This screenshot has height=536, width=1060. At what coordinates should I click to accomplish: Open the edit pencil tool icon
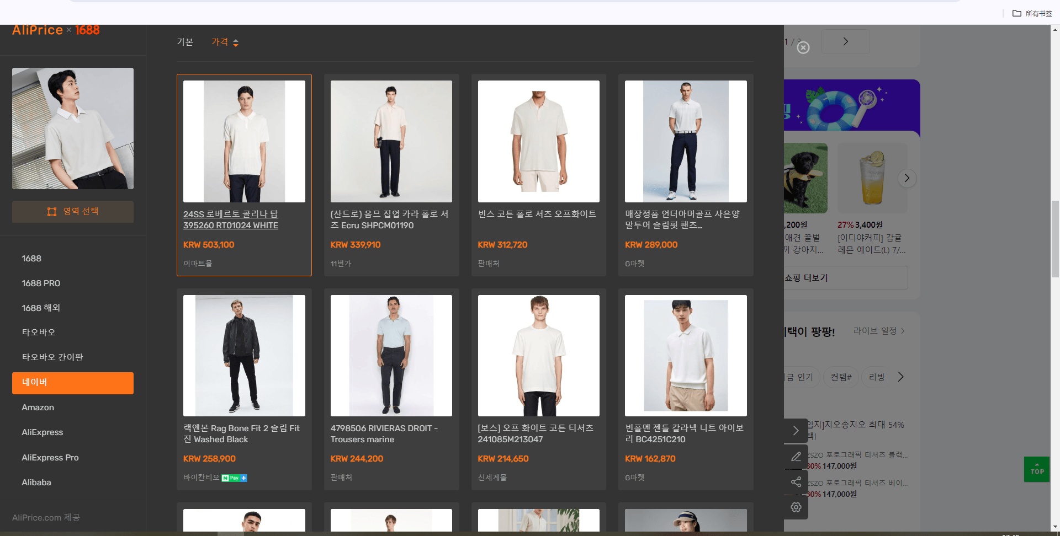[x=796, y=457]
